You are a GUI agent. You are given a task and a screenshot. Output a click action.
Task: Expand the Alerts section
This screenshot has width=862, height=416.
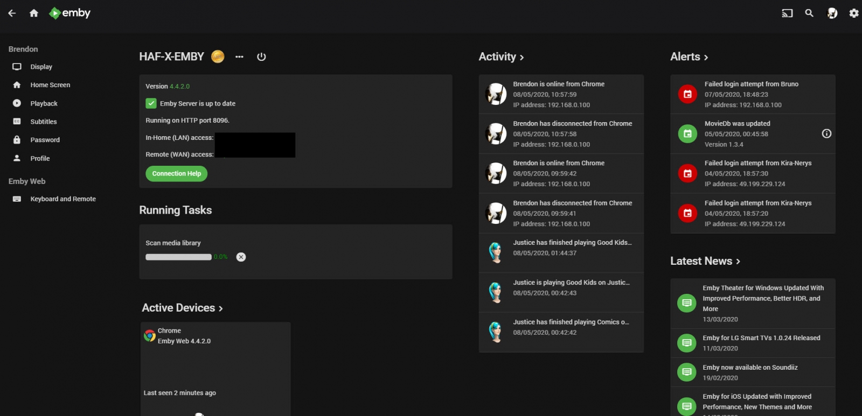click(x=689, y=57)
